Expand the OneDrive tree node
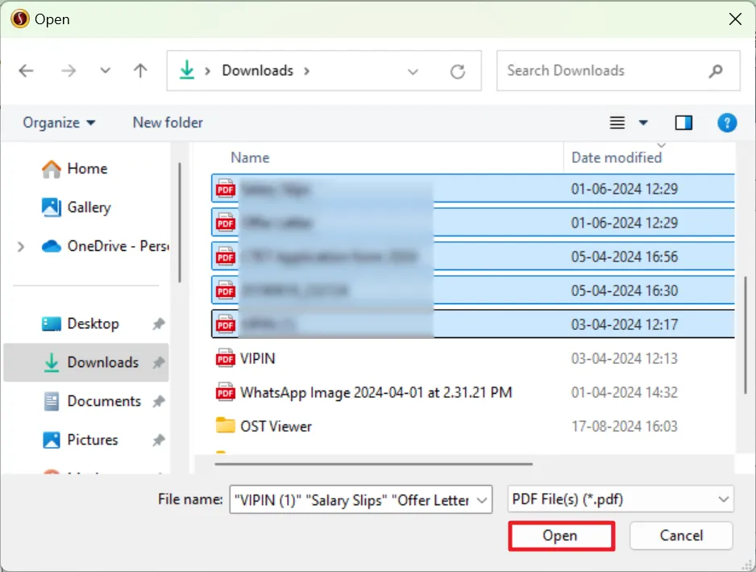The width and height of the screenshot is (756, 572). pos(21,247)
